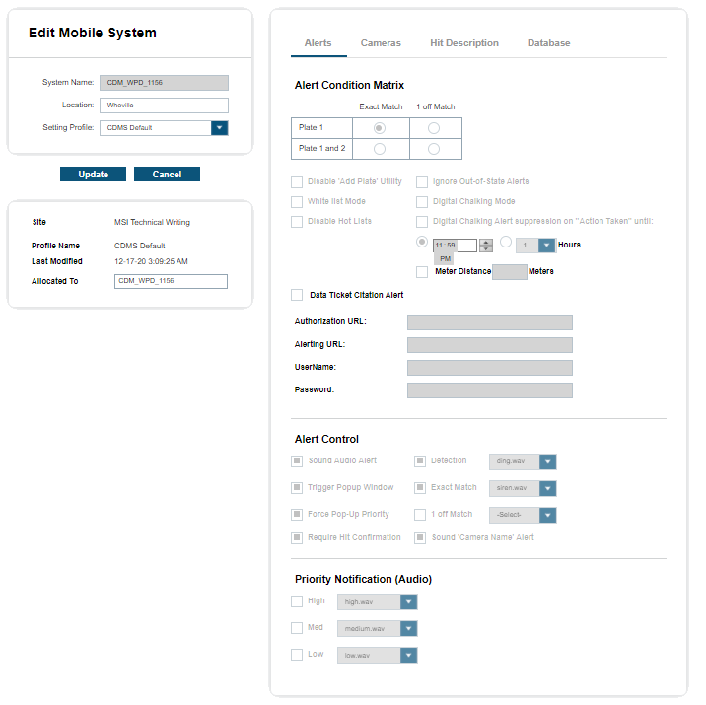706x705 pixels.
Task: Toggle Ignore Out-of-State Alerts checkbox
Action: tap(422, 182)
